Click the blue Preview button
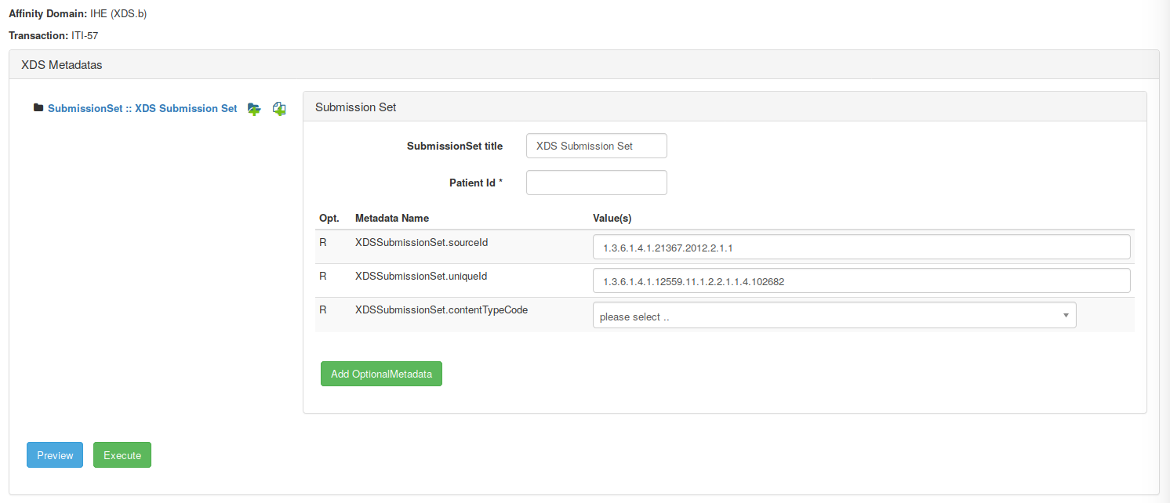This screenshot has width=1170, height=503. point(55,455)
